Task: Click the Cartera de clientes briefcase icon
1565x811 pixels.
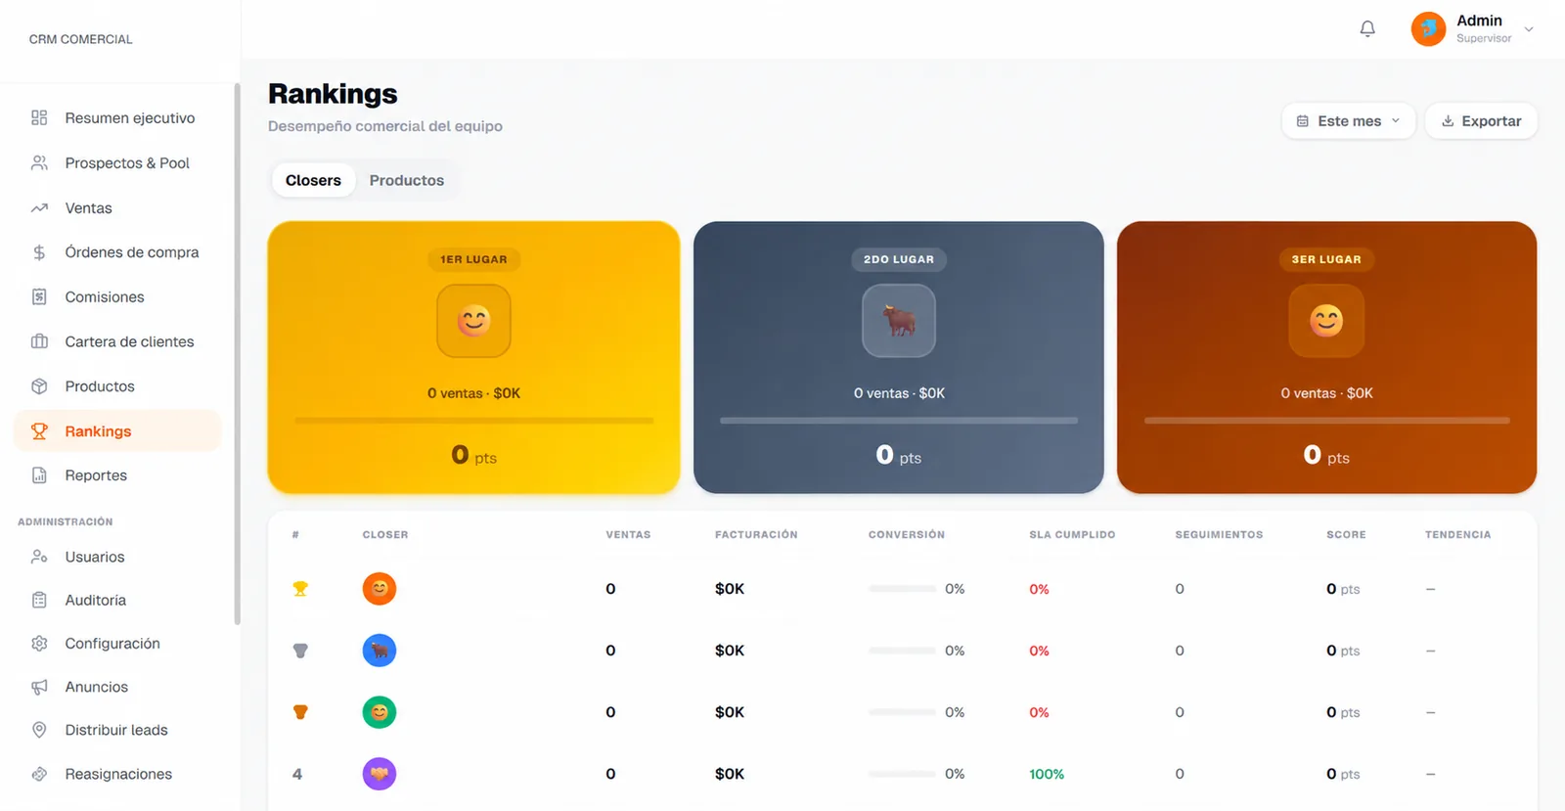Action: 39,341
